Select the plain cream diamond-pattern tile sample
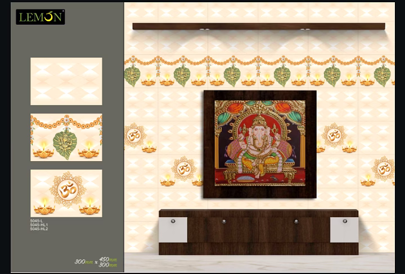The height and width of the screenshot is (274, 405). click(x=66, y=81)
